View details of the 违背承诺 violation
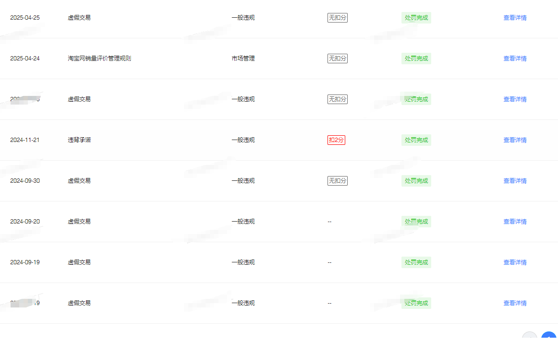Viewport: 558px width, 342px height. 515,140
